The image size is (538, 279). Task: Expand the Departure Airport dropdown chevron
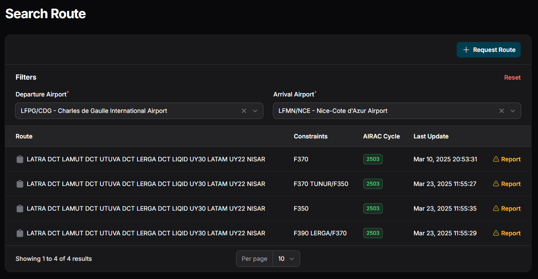(255, 111)
